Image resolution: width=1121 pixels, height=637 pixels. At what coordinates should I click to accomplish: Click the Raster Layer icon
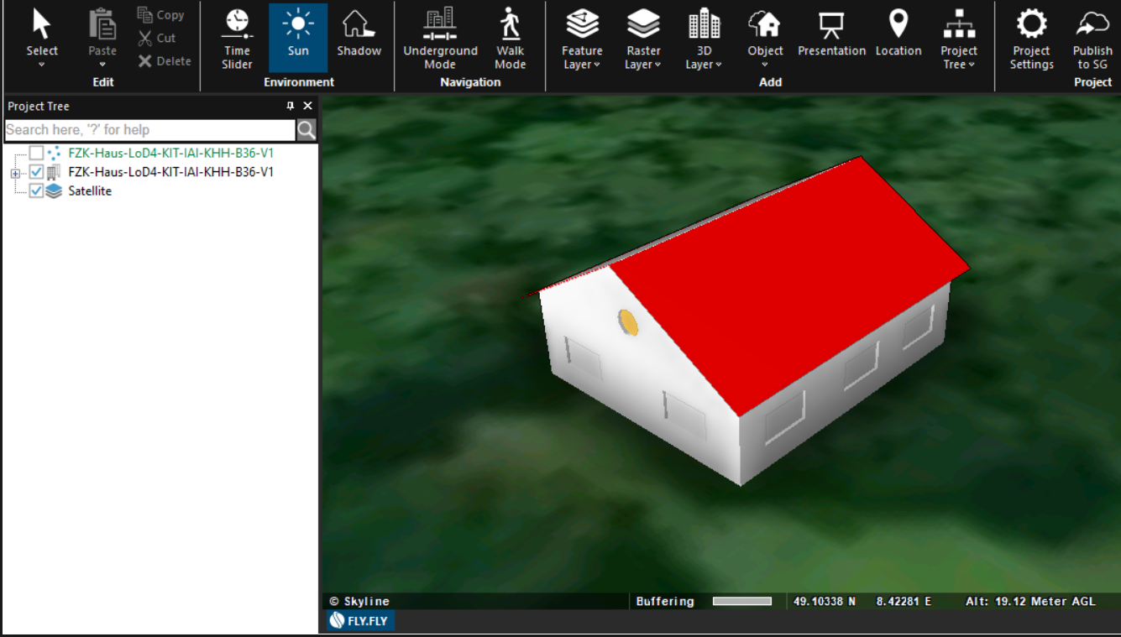point(643,24)
